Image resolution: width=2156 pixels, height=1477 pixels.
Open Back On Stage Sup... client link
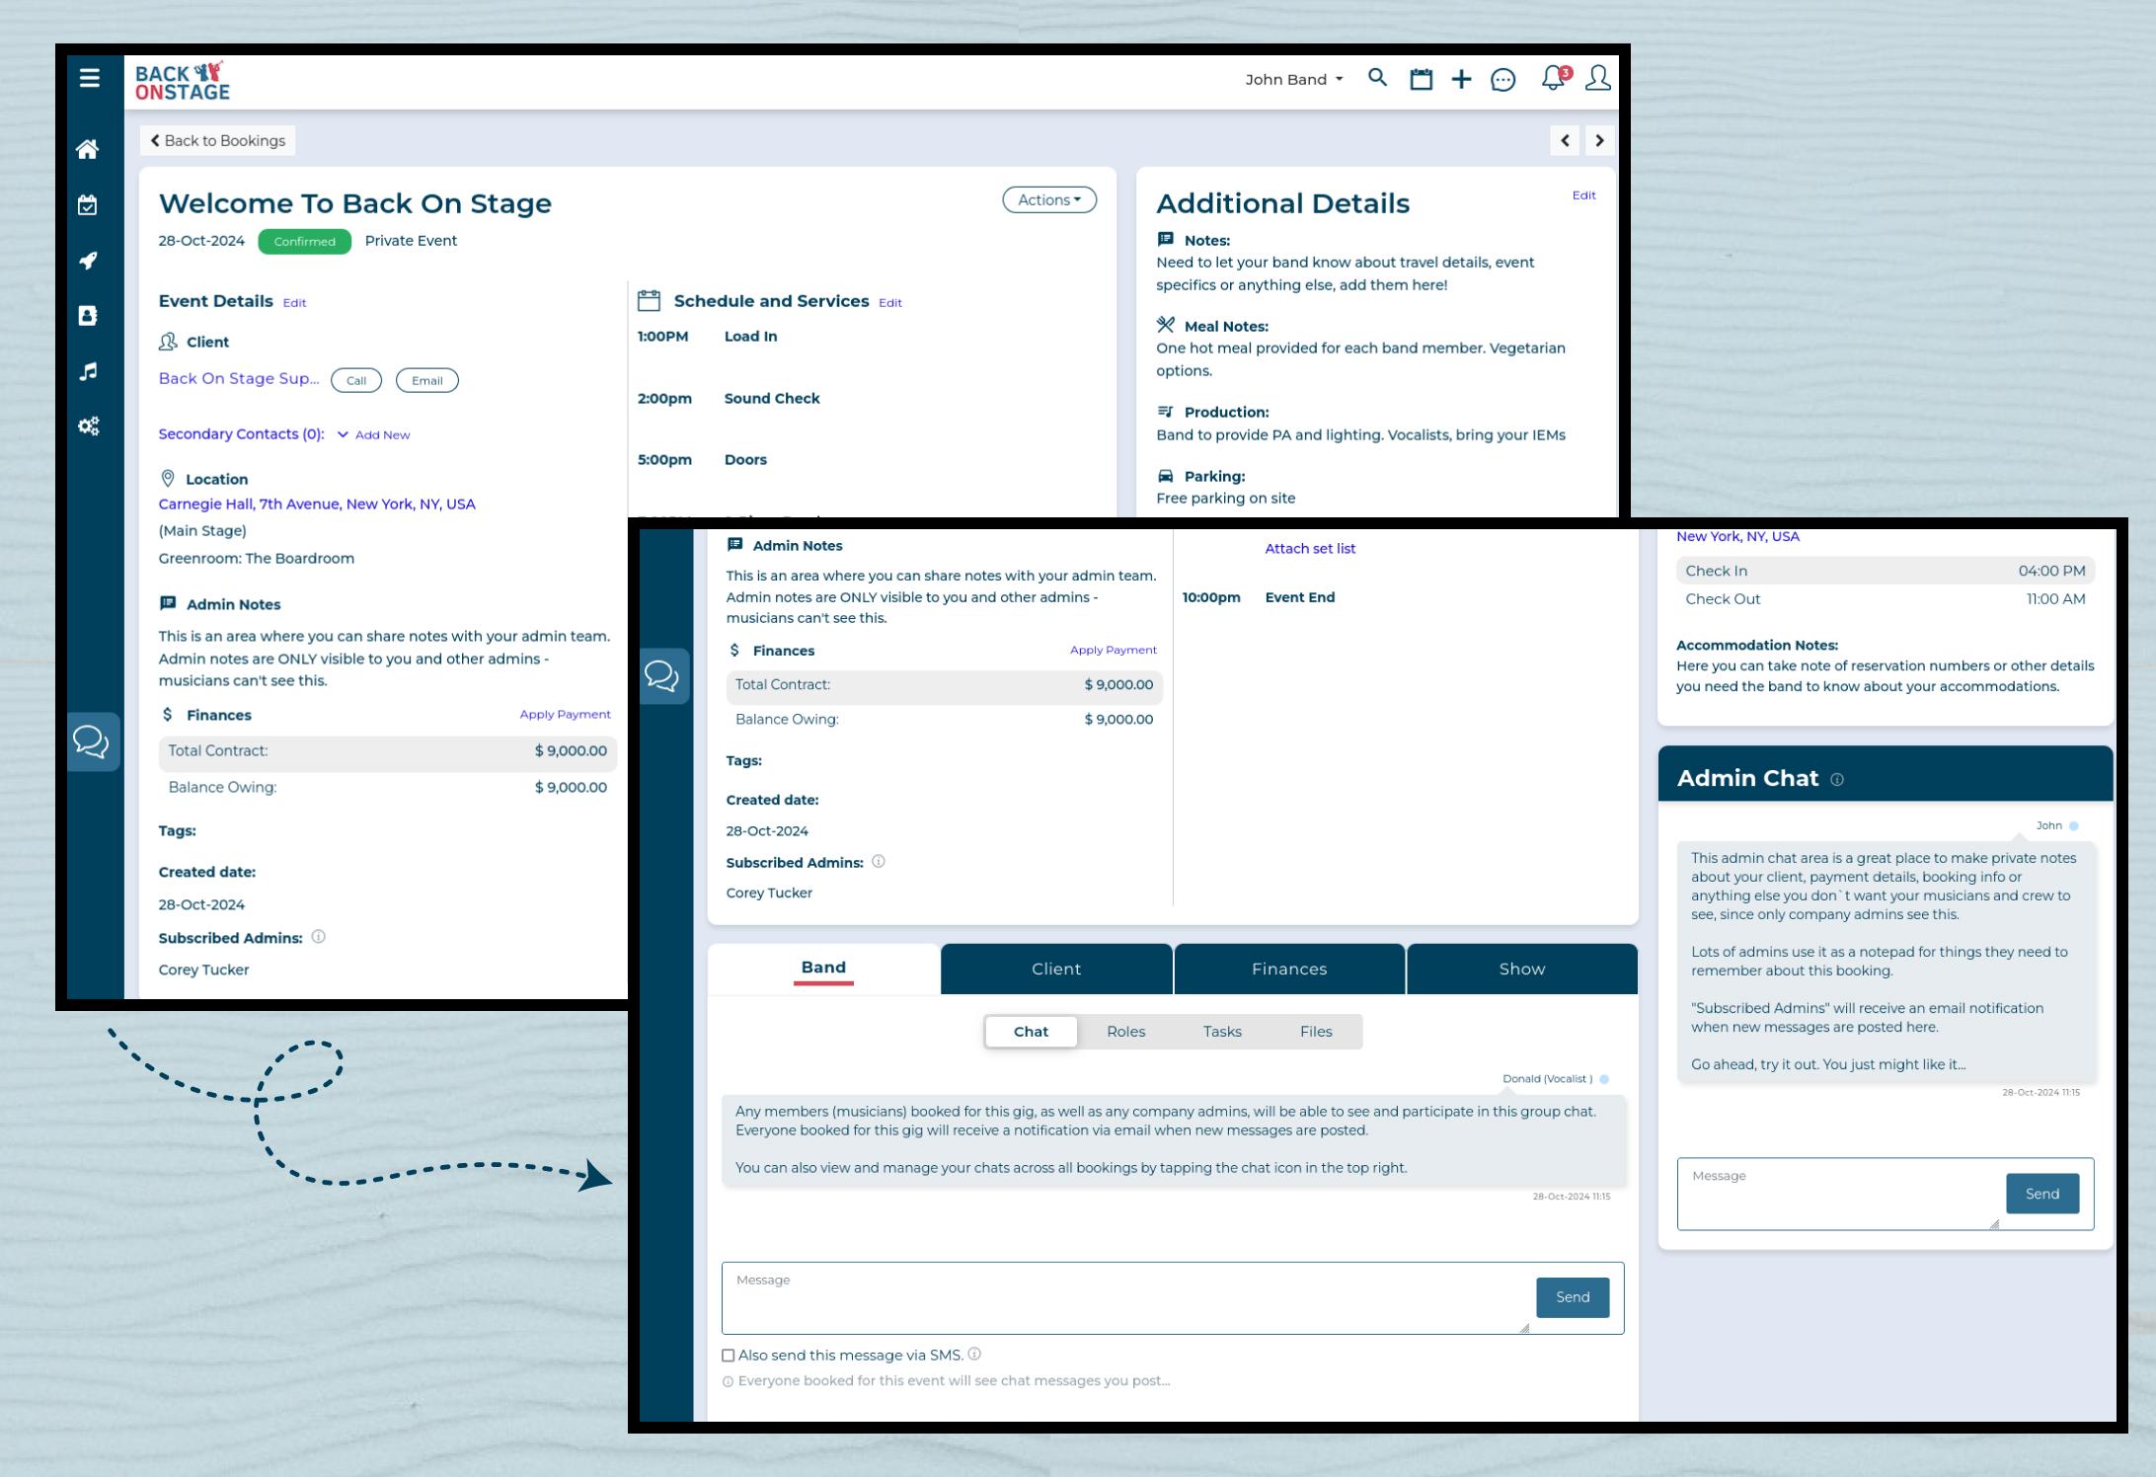coord(239,379)
